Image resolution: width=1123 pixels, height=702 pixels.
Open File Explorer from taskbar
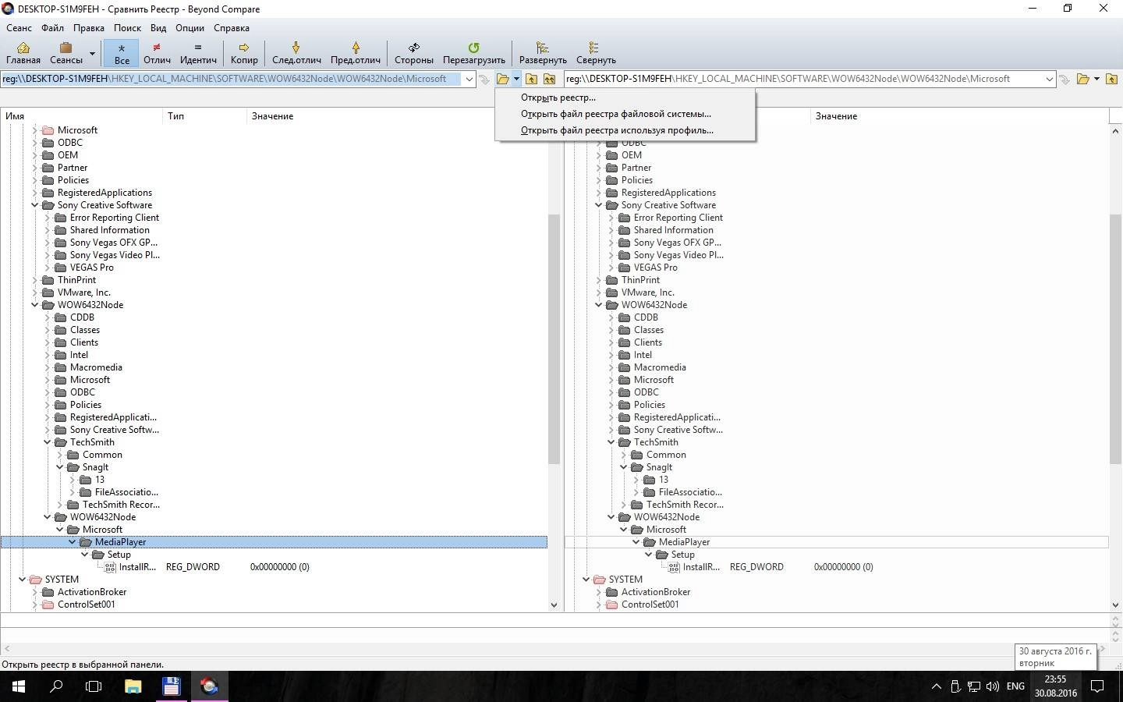(x=133, y=686)
